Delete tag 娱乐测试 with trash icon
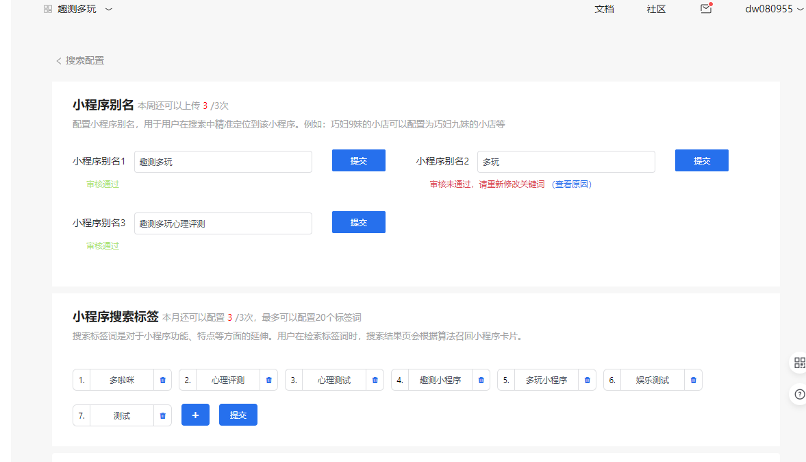Image resolution: width=806 pixels, height=462 pixels. click(694, 380)
